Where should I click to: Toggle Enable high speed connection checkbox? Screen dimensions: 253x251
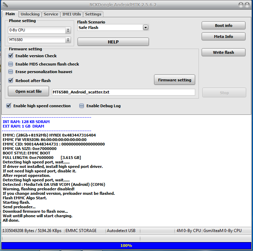coord(9,106)
